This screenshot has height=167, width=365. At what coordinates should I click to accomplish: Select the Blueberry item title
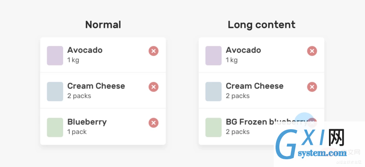[x=87, y=122]
